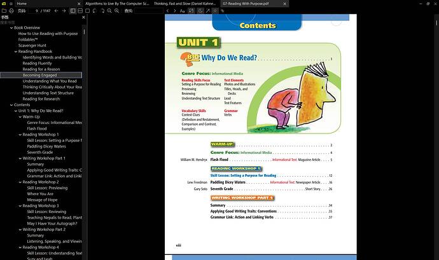Switch to the Algorithms to Live By tab
Image resolution: width=439 pixels, height=260 pixels.
(117, 4)
